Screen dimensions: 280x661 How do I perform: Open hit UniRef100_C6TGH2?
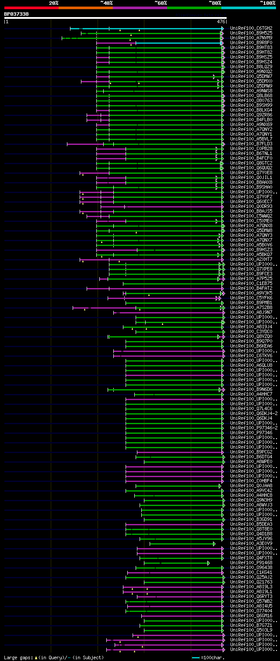click(x=251, y=28)
